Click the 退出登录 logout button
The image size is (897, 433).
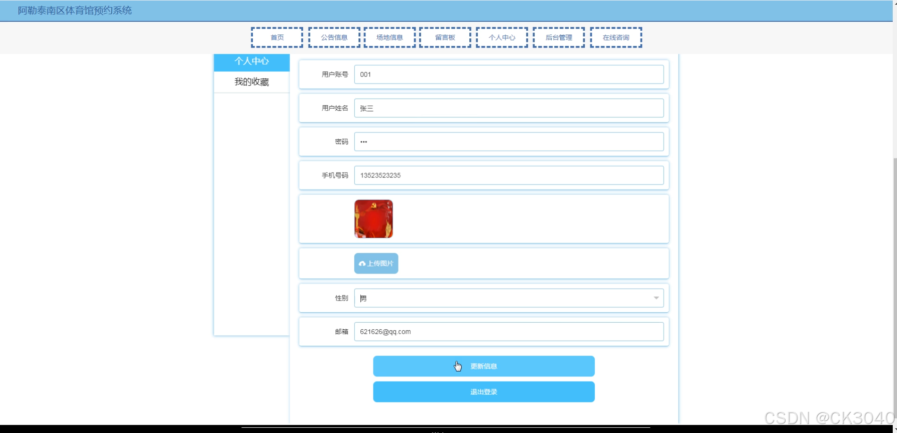point(483,391)
